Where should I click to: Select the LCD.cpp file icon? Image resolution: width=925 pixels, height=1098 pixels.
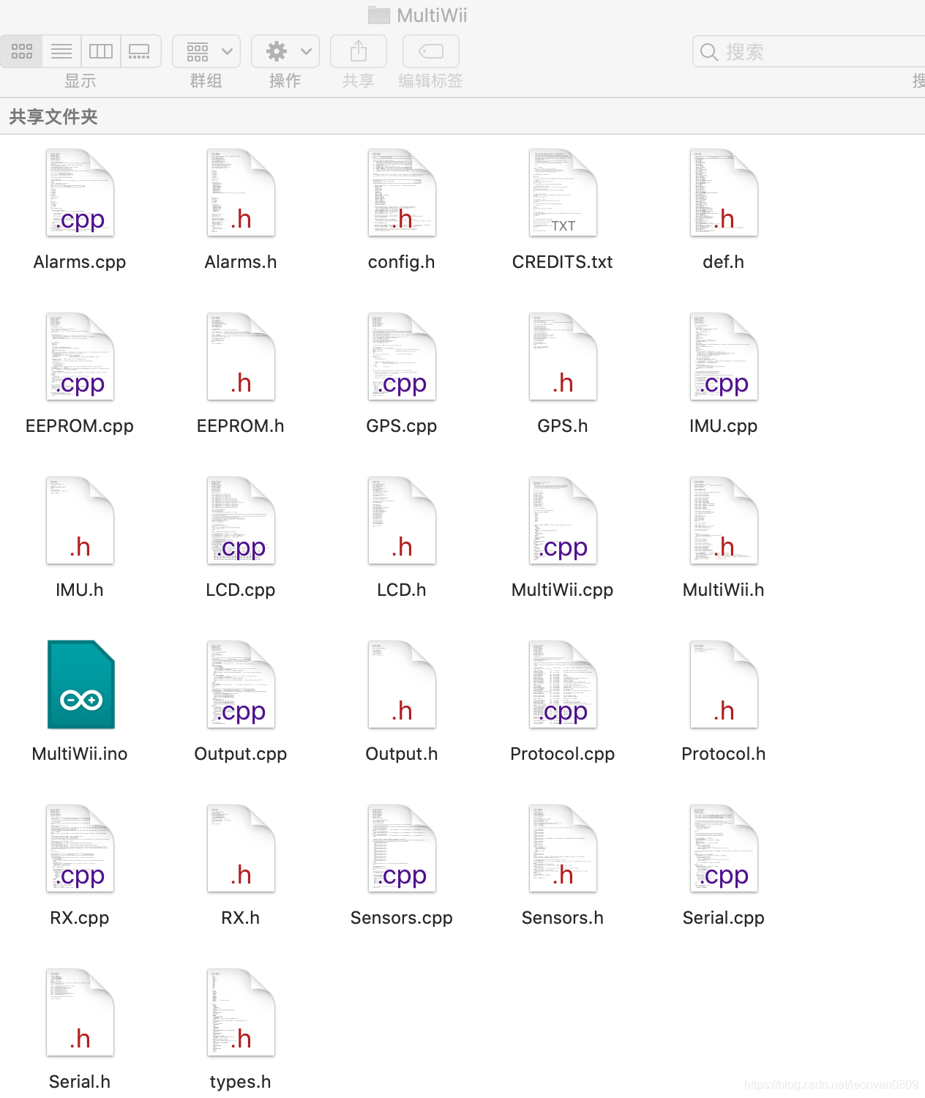click(241, 520)
